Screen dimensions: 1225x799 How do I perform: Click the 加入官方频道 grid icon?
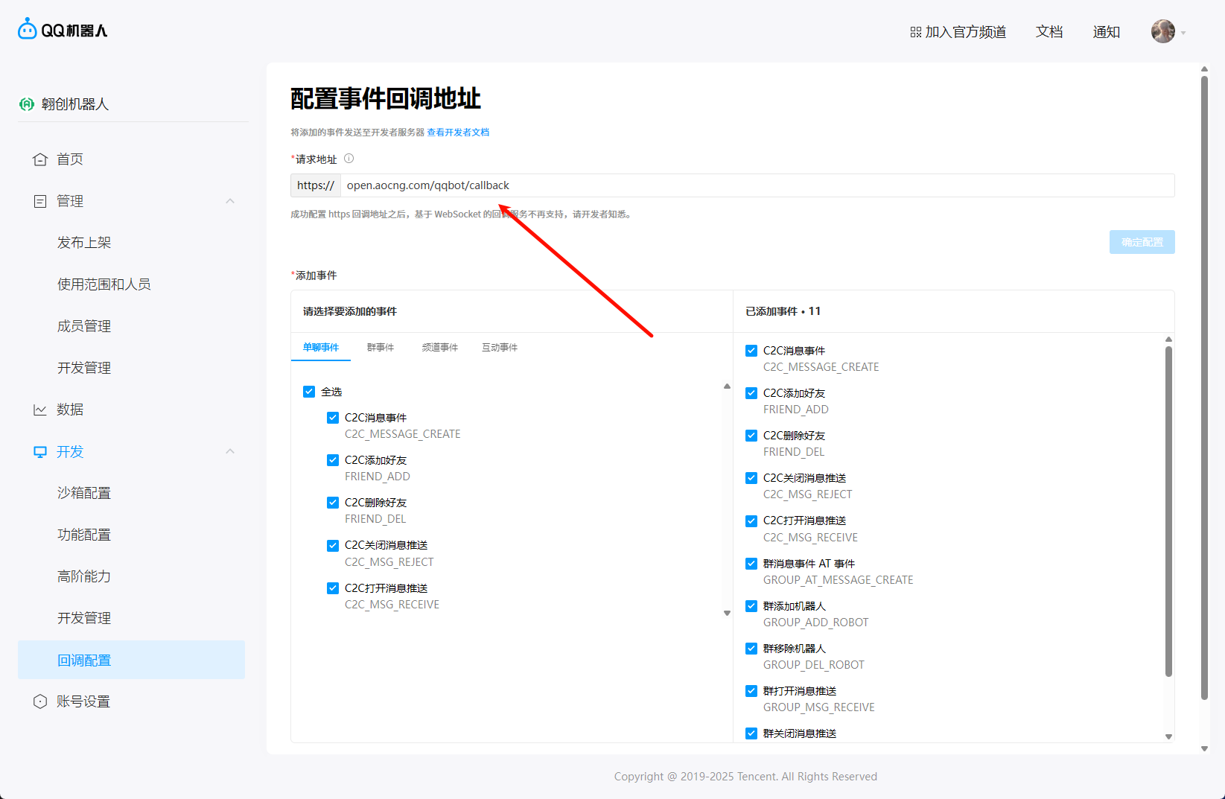916,32
